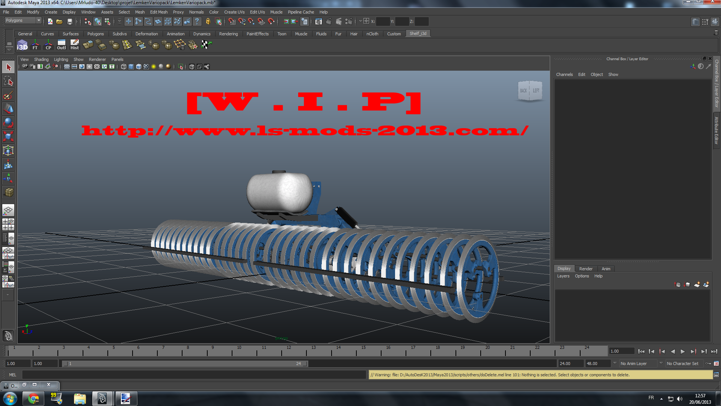Viewport: 721px width, 406px height.
Task: Open Windows Explorer folder from taskbar
Action: tap(80, 398)
